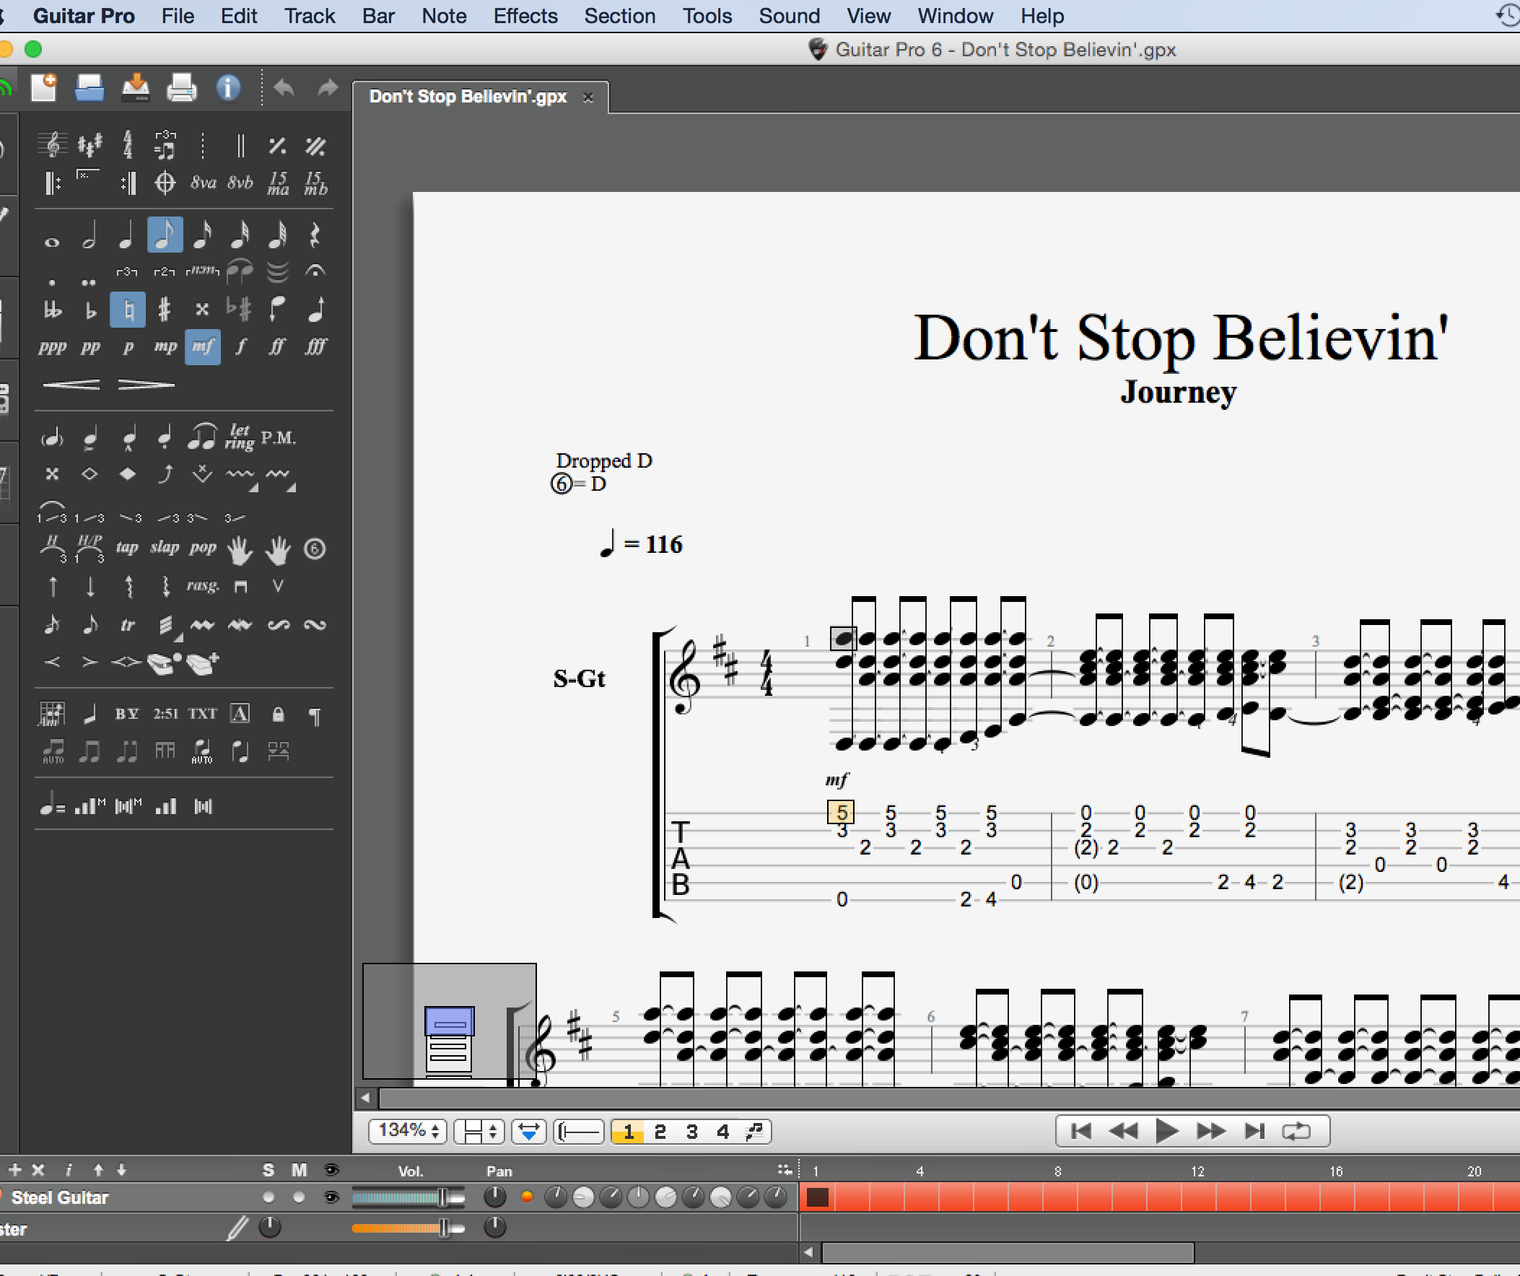Apply the pop technique
Screen dimensions: 1520x1276
[x=203, y=548]
